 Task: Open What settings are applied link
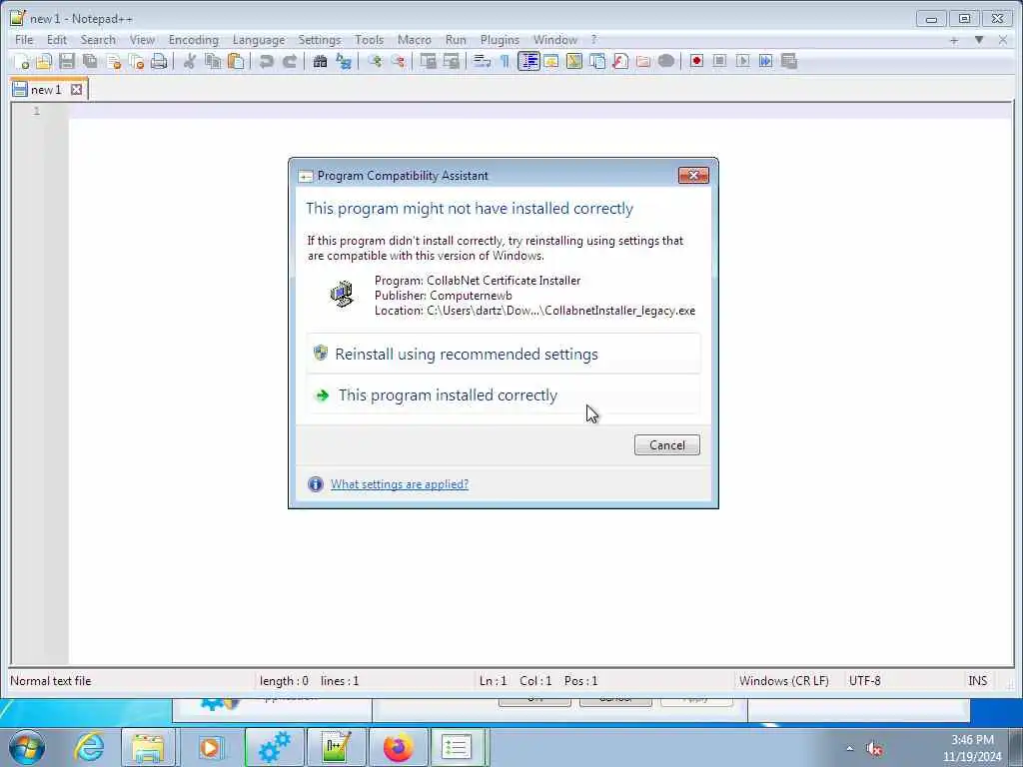point(400,484)
